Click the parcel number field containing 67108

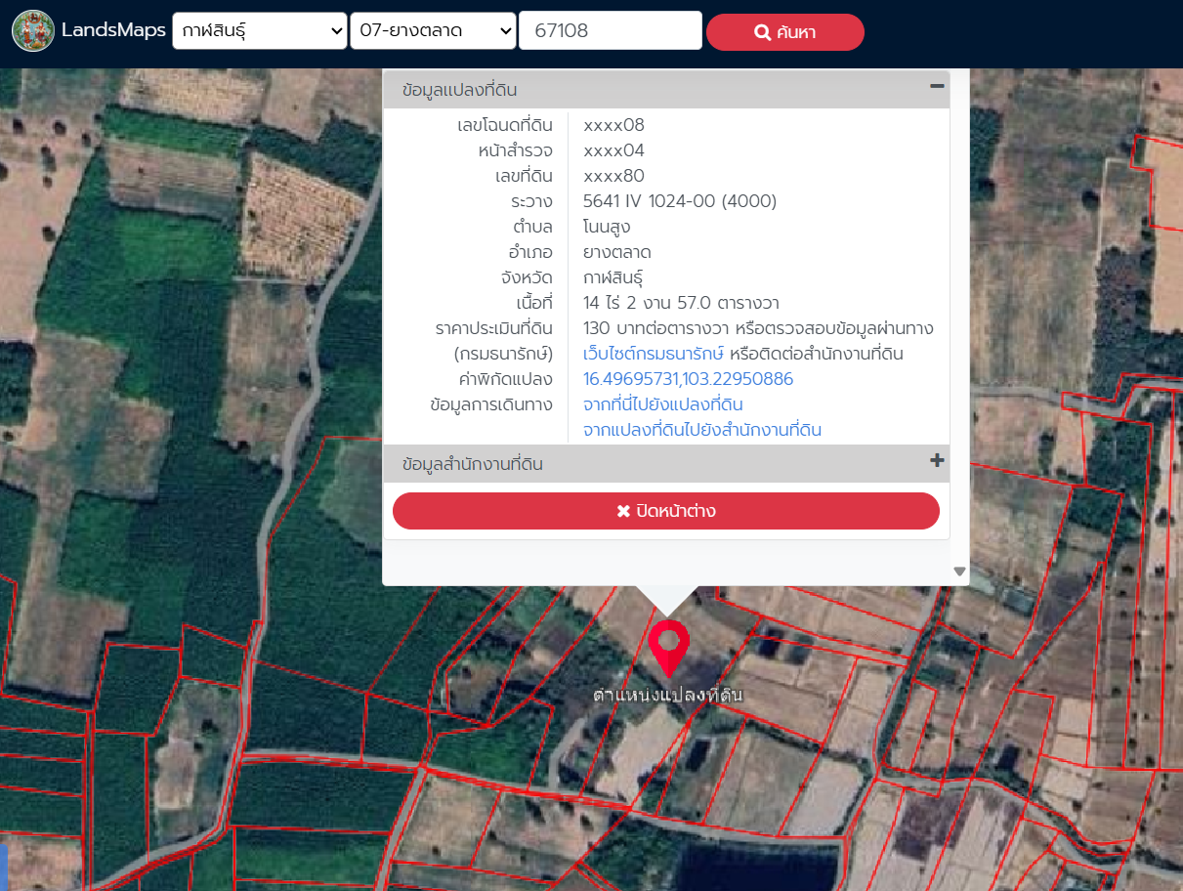coord(610,31)
